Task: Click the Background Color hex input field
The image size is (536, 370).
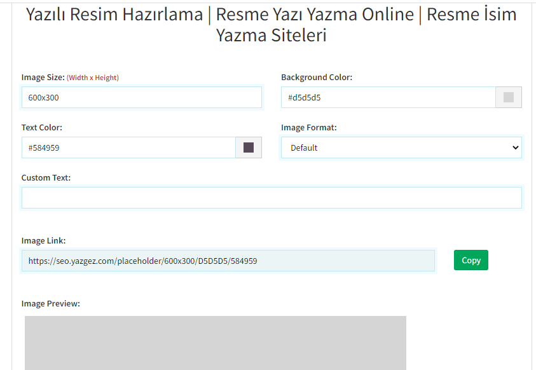Action: tap(388, 97)
